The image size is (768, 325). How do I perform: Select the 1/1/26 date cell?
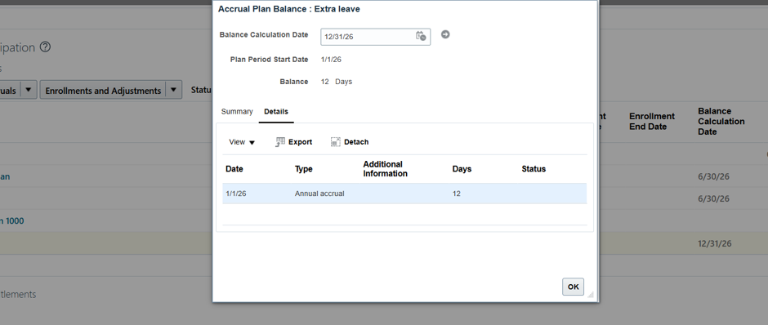[236, 194]
